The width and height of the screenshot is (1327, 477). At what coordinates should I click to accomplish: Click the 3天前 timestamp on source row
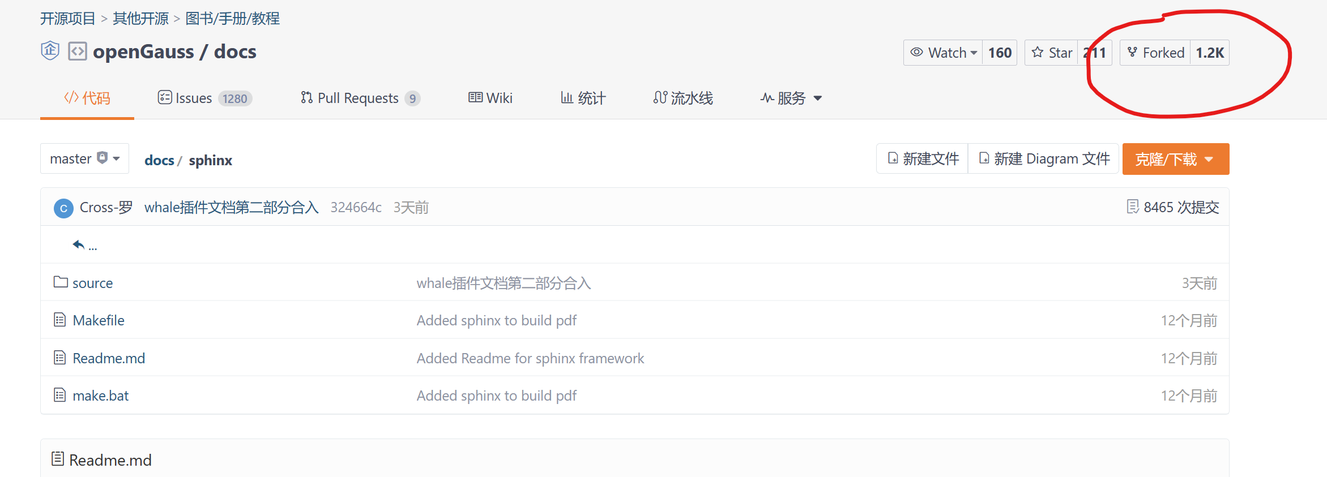tap(1199, 283)
